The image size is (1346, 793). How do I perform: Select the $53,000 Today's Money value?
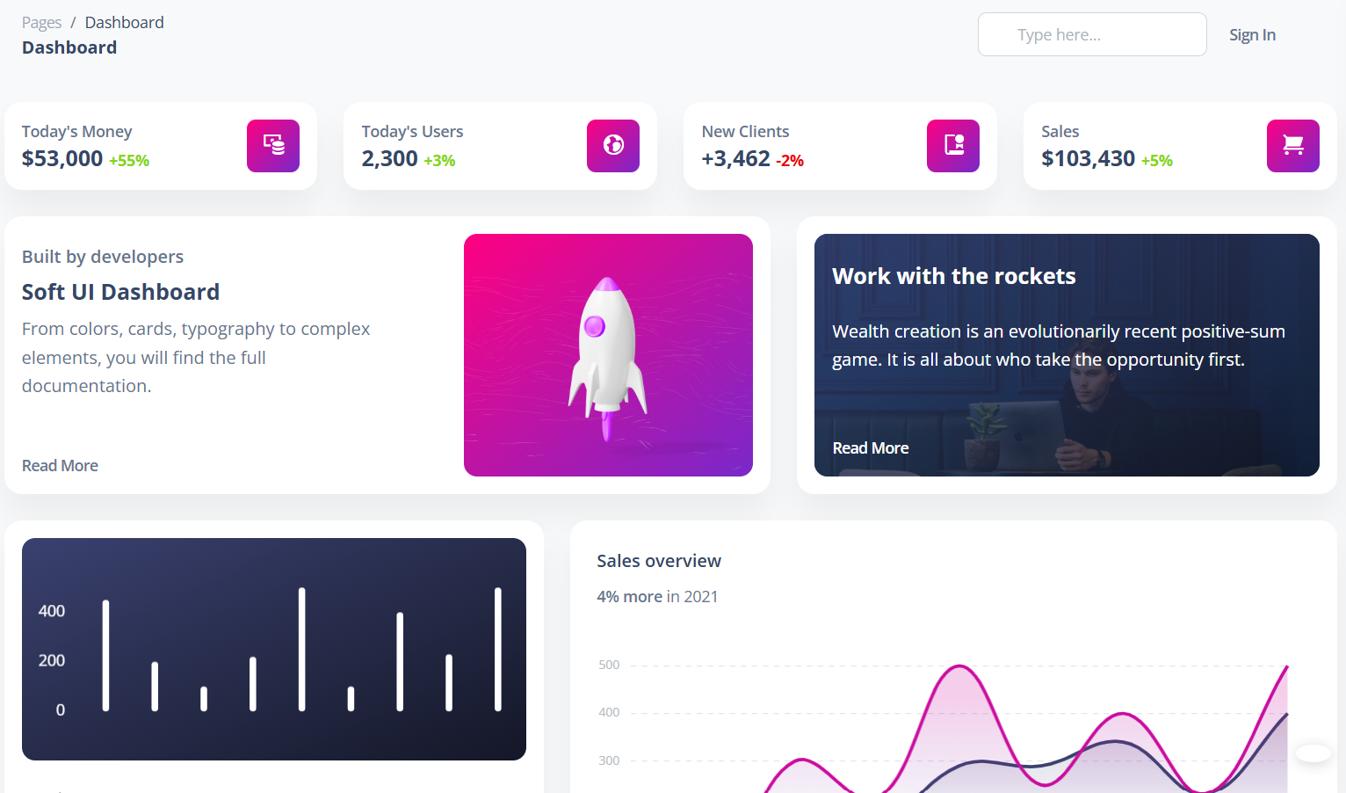click(x=62, y=159)
